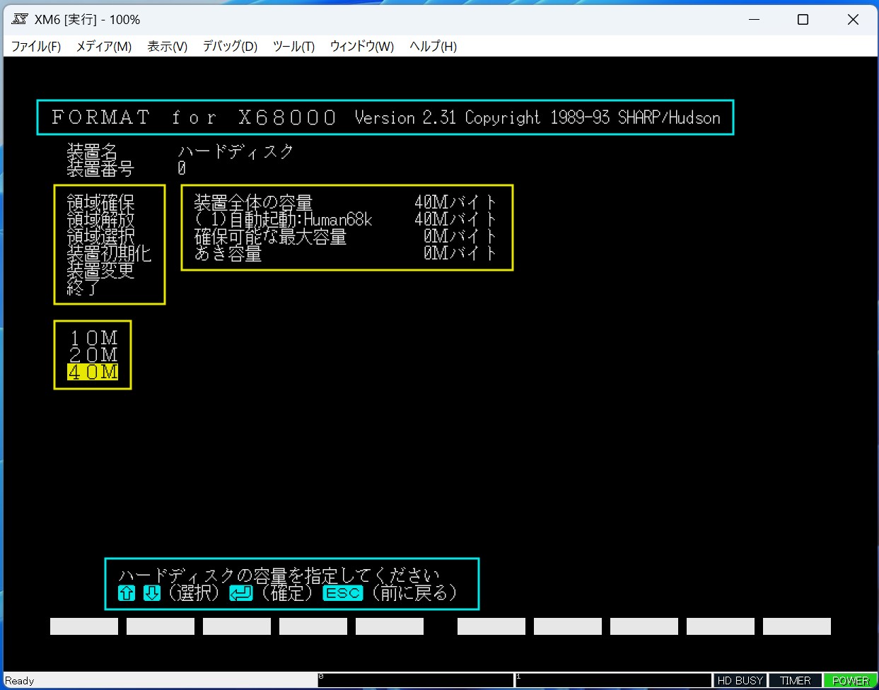The width and height of the screenshot is (879, 690).
Task: Click the FORMAT for X68000 title banner
Action: 385,117
